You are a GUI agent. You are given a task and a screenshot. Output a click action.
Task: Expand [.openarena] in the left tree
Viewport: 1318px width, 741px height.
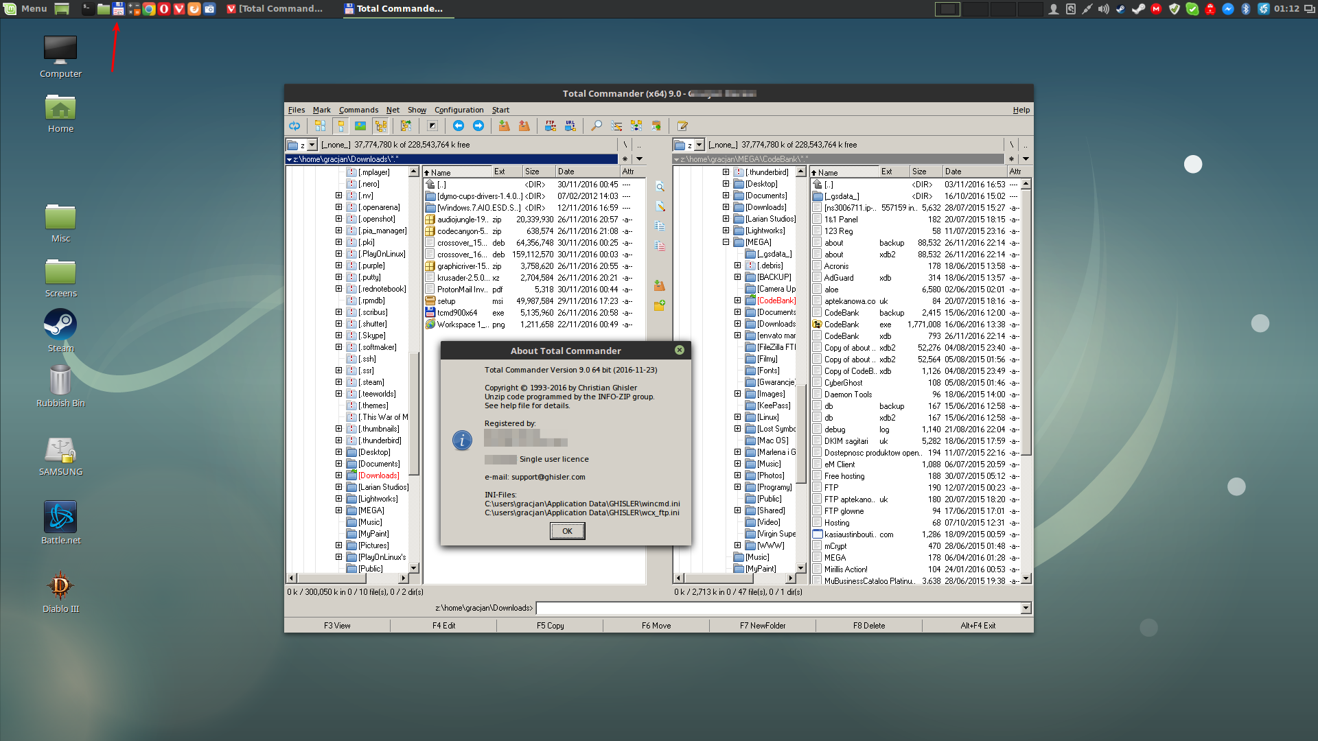tap(338, 207)
